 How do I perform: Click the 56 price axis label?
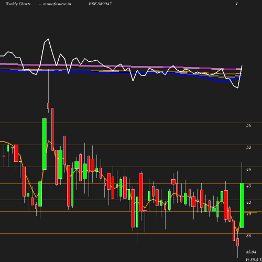pos(248,125)
